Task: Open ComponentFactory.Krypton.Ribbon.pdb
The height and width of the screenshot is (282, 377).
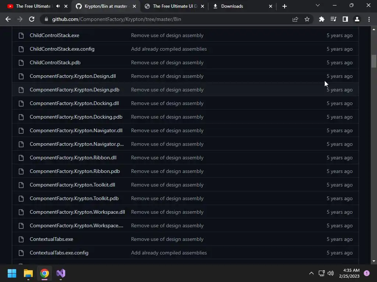Action: tap(75, 171)
